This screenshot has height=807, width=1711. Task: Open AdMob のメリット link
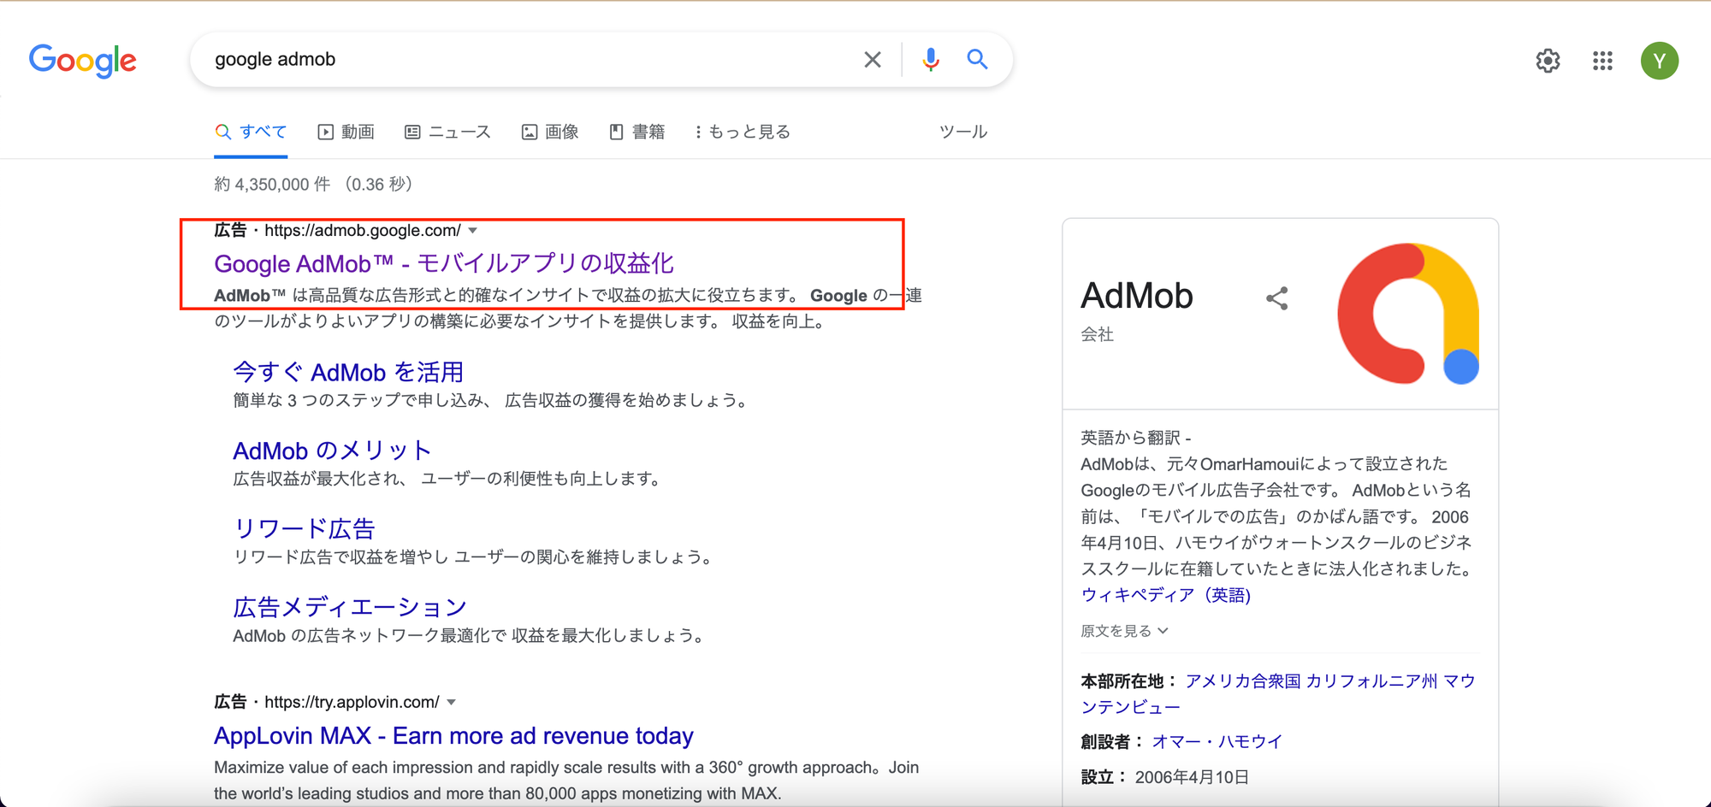[333, 451]
